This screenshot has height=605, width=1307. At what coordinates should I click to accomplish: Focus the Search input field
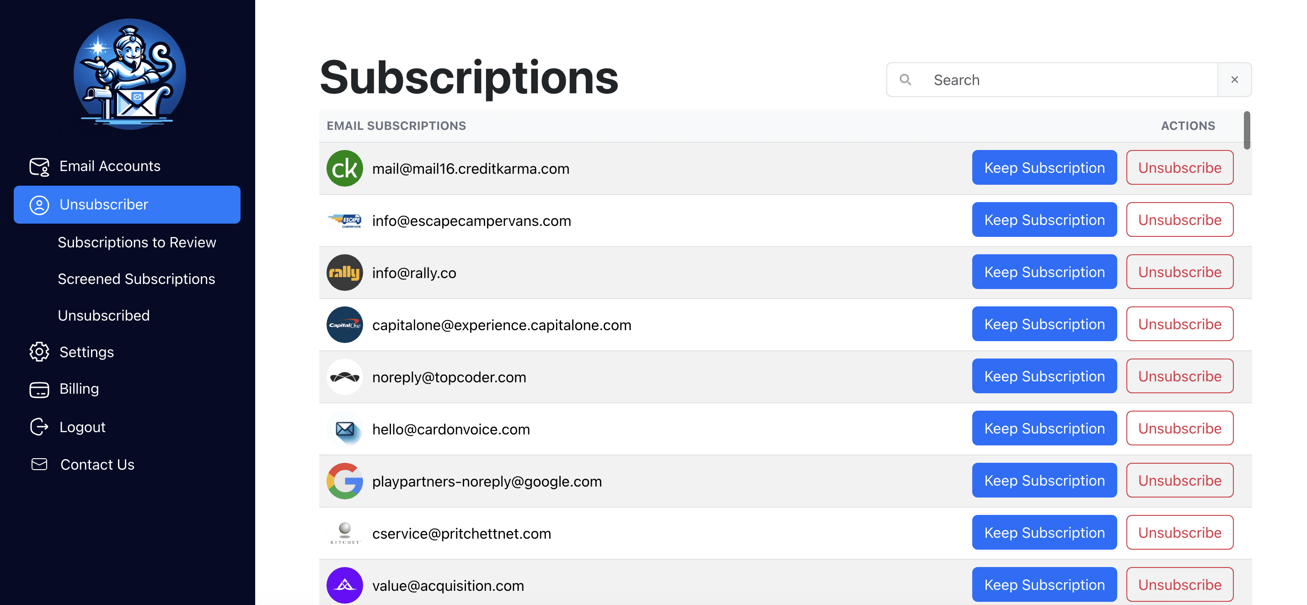click(x=1071, y=80)
